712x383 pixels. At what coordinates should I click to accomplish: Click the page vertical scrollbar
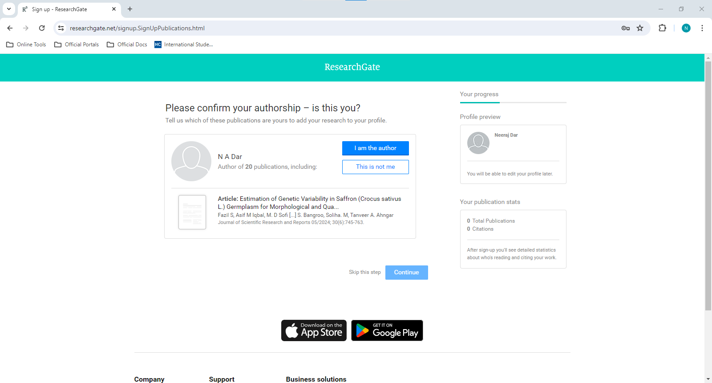(708, 186)
